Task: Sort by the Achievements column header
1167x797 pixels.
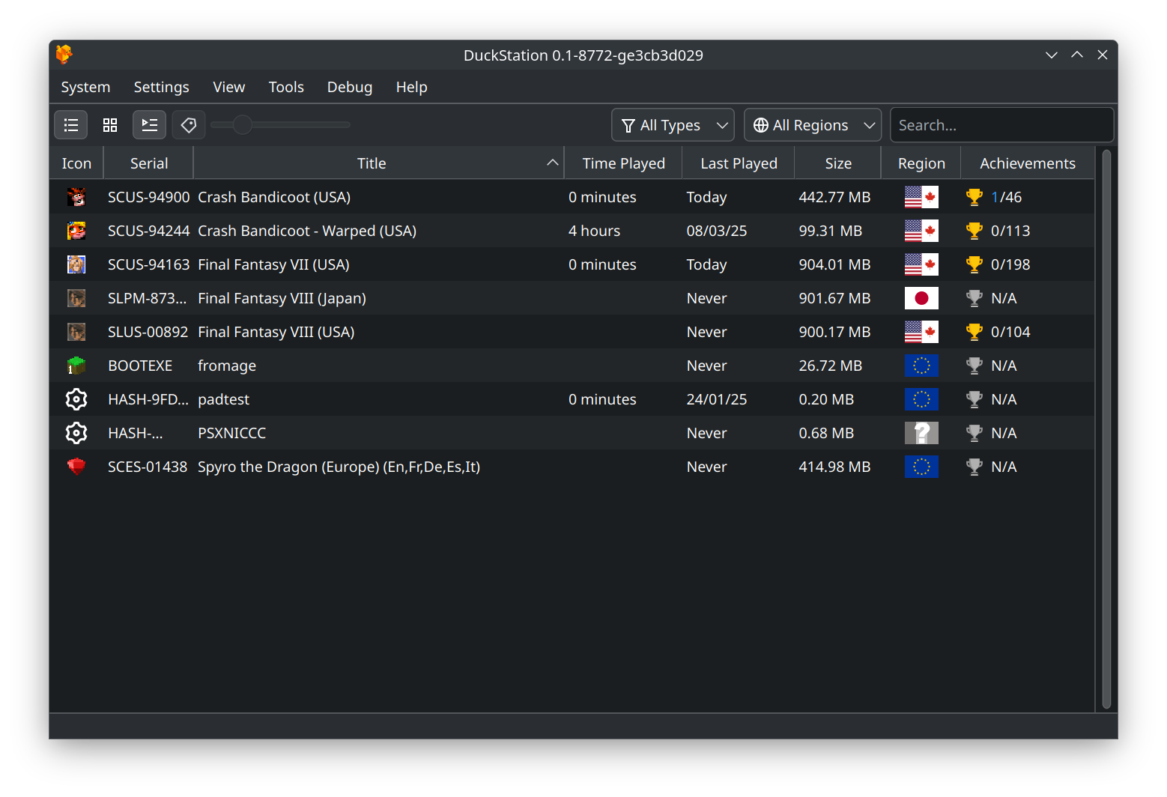Action: pos(1028,163)
